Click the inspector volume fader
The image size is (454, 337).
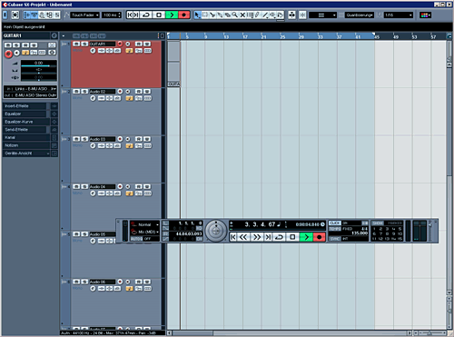click(38, 64)
